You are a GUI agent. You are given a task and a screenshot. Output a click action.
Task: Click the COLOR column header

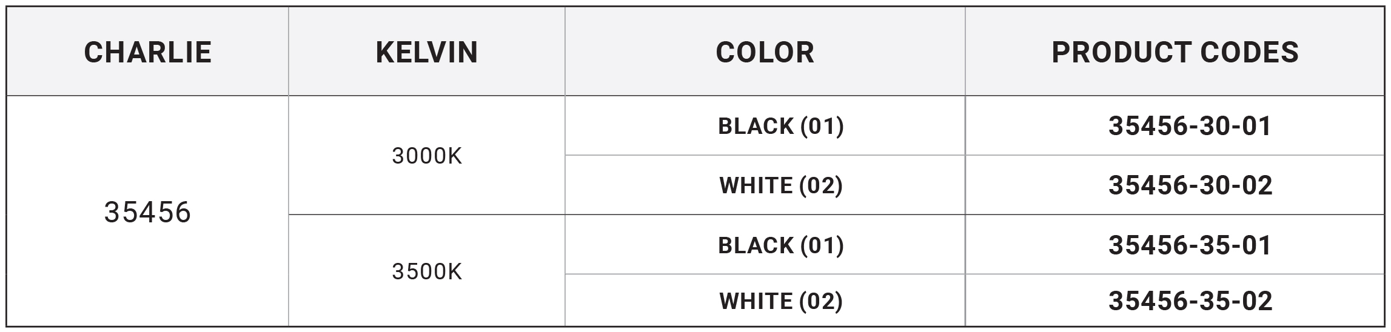tap(765, 52)
